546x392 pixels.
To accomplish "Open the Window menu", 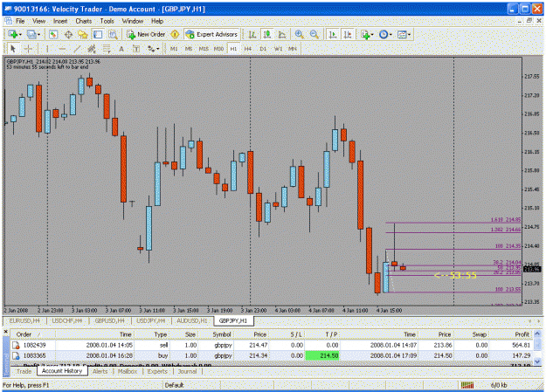I will pyautogui.click(x=132, y=21).
